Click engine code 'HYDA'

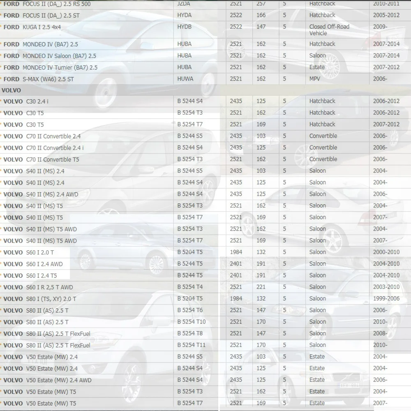pyautogui.click(x=184, y=15)
